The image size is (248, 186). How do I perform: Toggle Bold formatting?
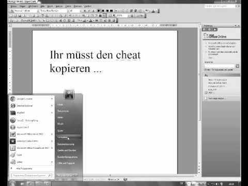(x=85, y=11)
